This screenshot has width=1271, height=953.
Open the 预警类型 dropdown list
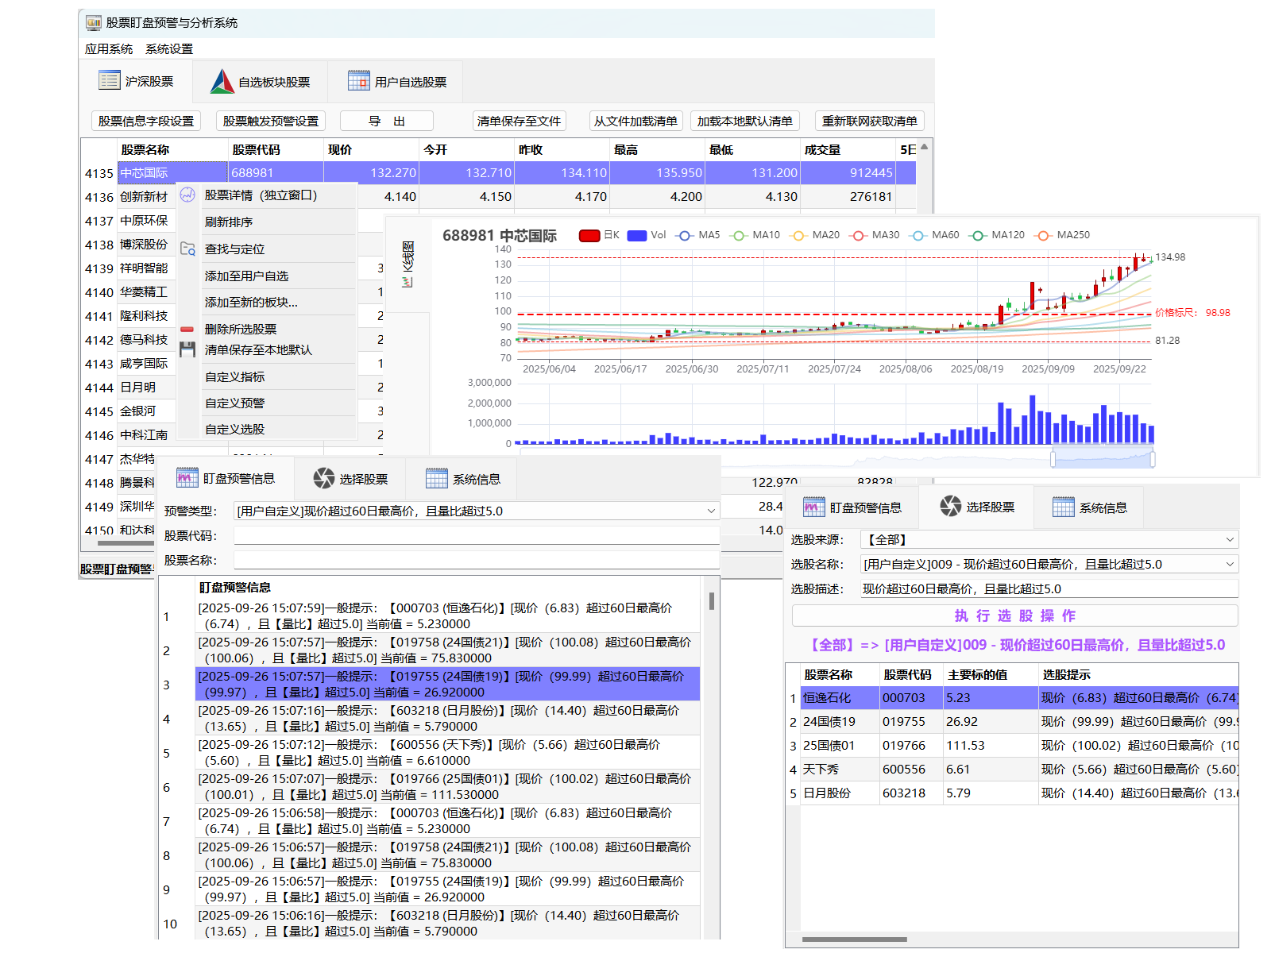711,511
